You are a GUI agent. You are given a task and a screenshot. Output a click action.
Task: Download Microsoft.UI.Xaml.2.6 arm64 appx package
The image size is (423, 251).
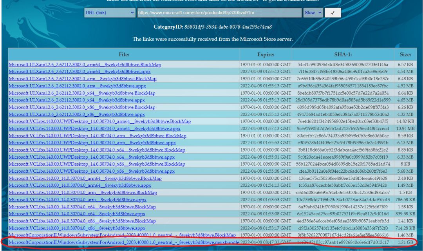pos(80,71)
